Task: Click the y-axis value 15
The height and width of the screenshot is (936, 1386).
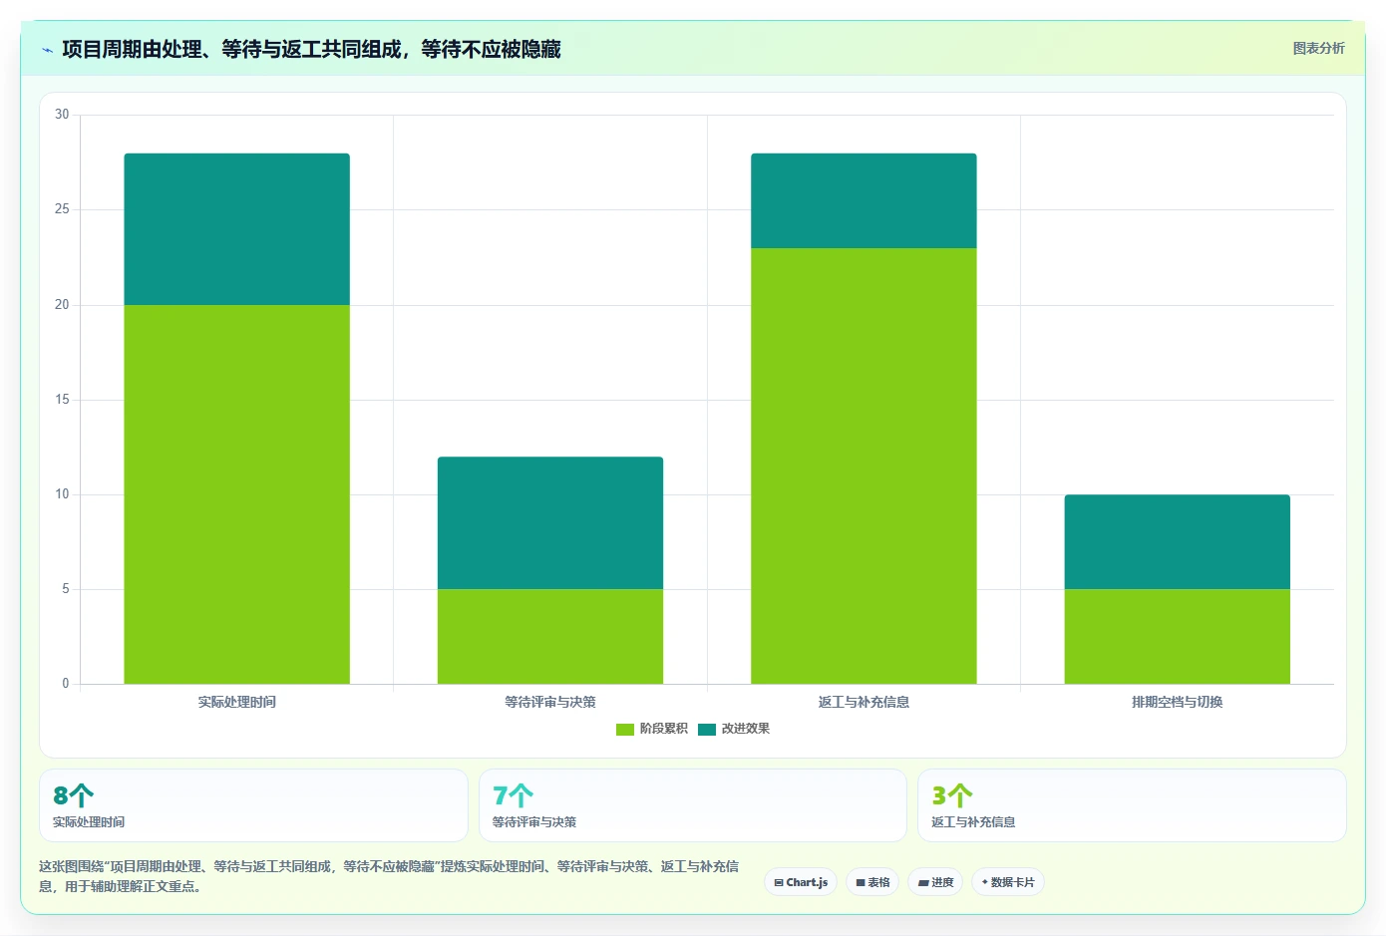Action: pos(62,400)
